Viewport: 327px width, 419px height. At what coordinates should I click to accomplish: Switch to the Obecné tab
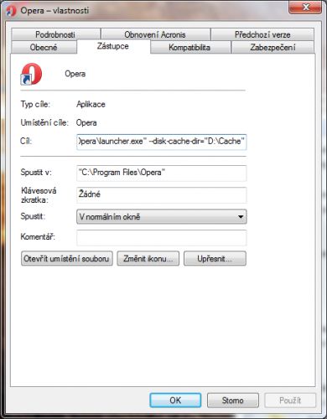point(44,47)
